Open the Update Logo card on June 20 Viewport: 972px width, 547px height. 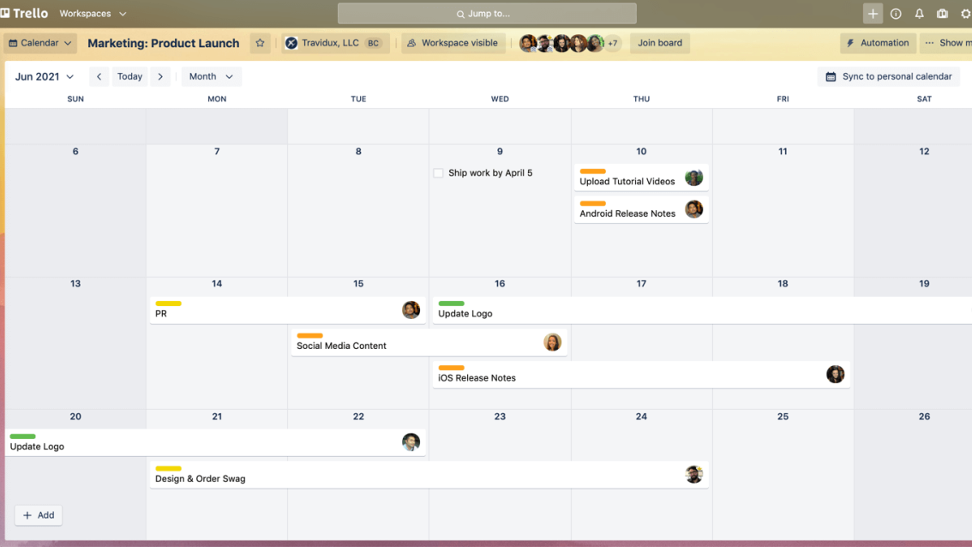click(216, 442)
